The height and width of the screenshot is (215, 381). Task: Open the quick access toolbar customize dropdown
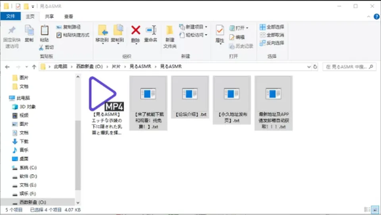(33, 7)
